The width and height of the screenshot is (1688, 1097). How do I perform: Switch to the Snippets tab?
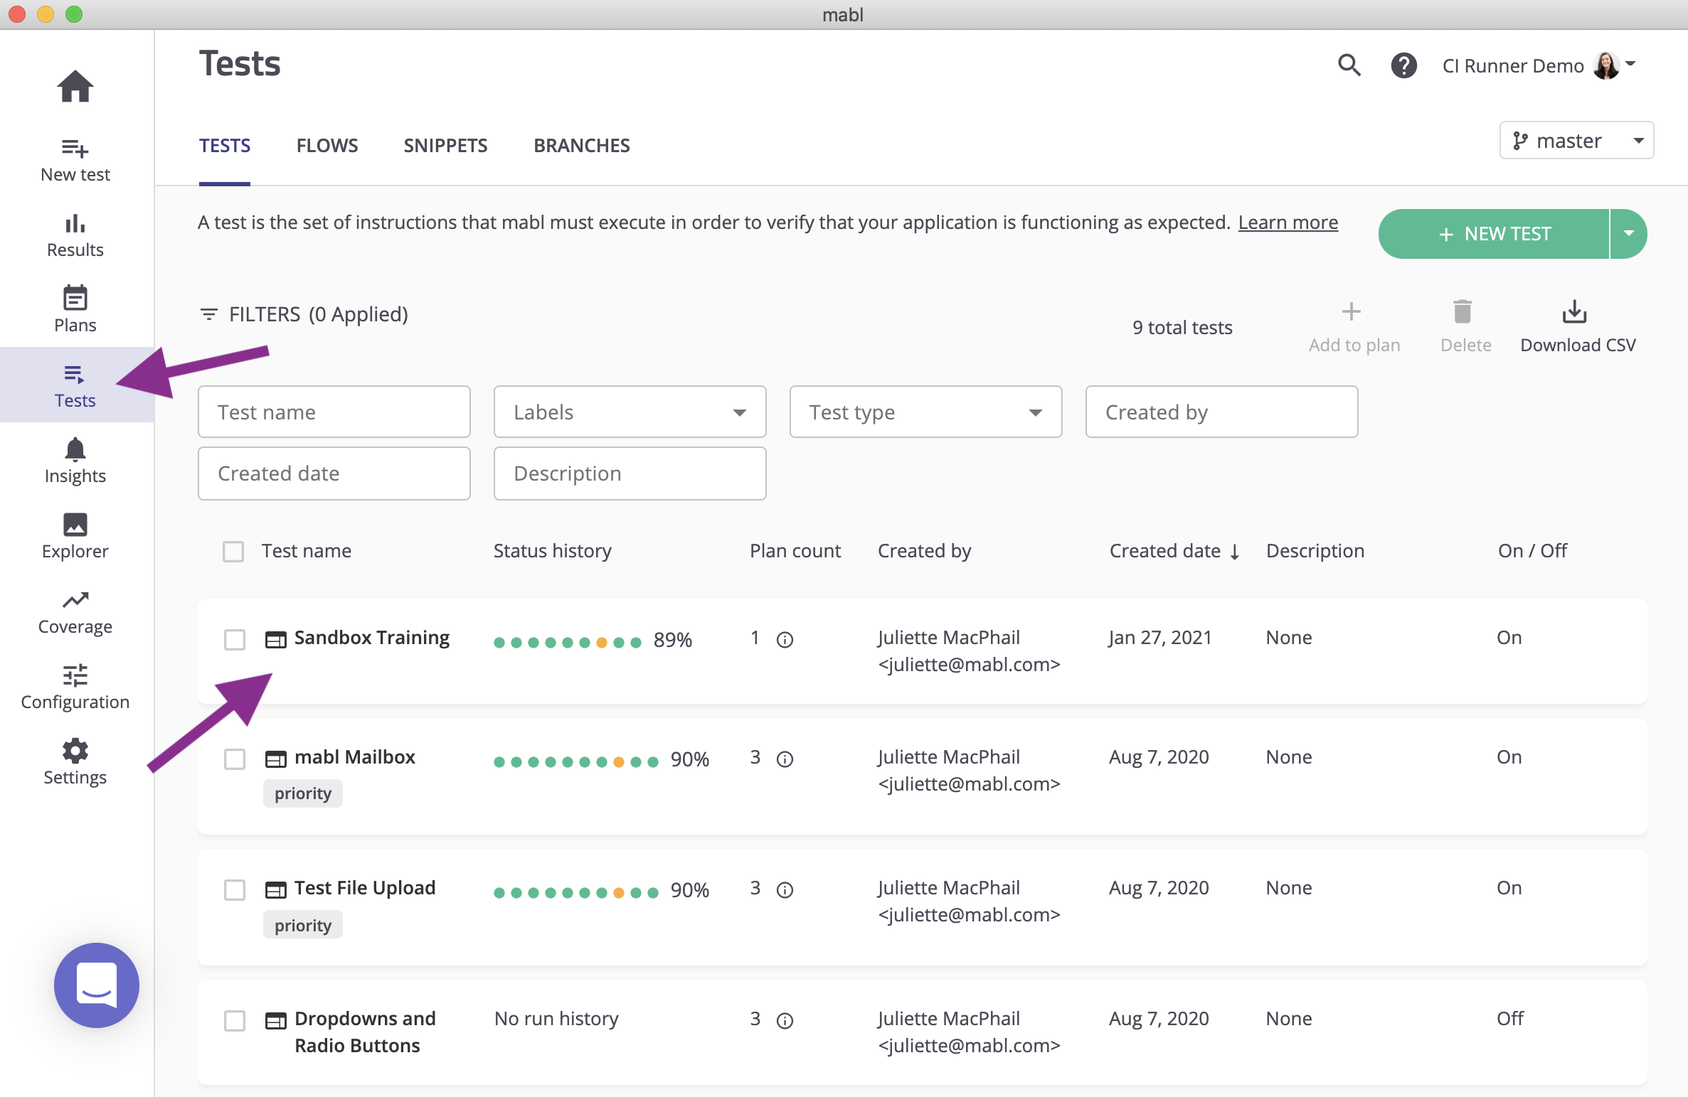coord(445,146)
